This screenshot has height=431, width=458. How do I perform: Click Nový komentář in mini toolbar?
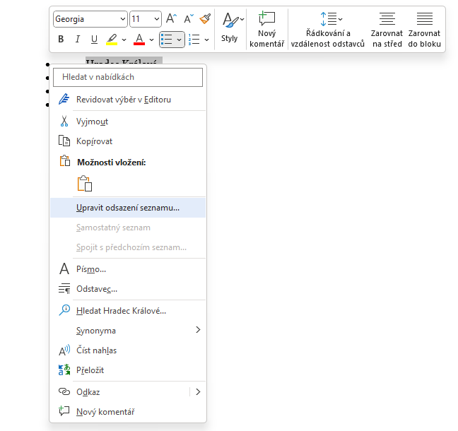[266, 29]
